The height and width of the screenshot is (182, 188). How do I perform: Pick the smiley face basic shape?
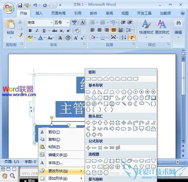point(112,104)
